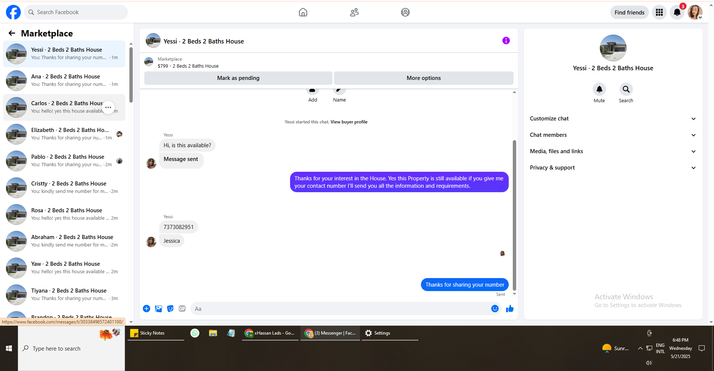Click the conversation list scrollbar
Image resolution: width=714 pixels, height=371 pixels.
pyautogui.click(x=131, y=74)
